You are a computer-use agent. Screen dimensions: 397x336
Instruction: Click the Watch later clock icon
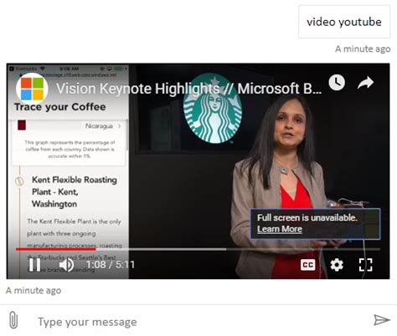pyautogui.click(x=337, y=83)
